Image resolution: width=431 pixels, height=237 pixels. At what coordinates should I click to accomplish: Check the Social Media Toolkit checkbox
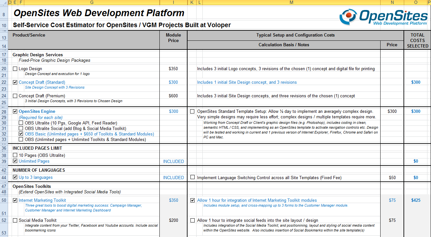[x=15, y=221]
